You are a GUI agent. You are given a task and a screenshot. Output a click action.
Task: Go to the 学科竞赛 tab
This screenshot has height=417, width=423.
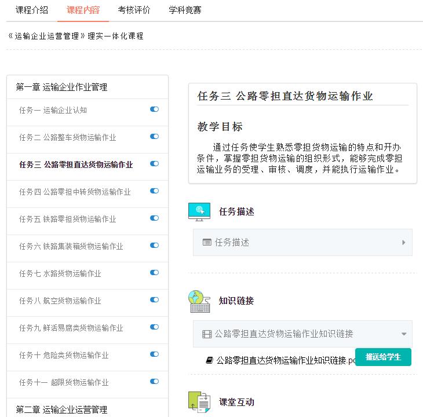click(x=185, y=10)
